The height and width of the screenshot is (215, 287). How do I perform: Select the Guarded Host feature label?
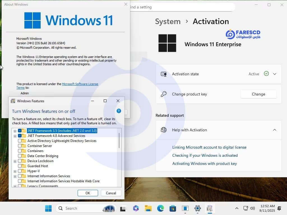coord(38,166)
